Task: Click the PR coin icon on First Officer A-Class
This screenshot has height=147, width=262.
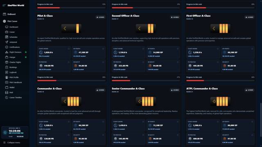Action: coord(190,66)
